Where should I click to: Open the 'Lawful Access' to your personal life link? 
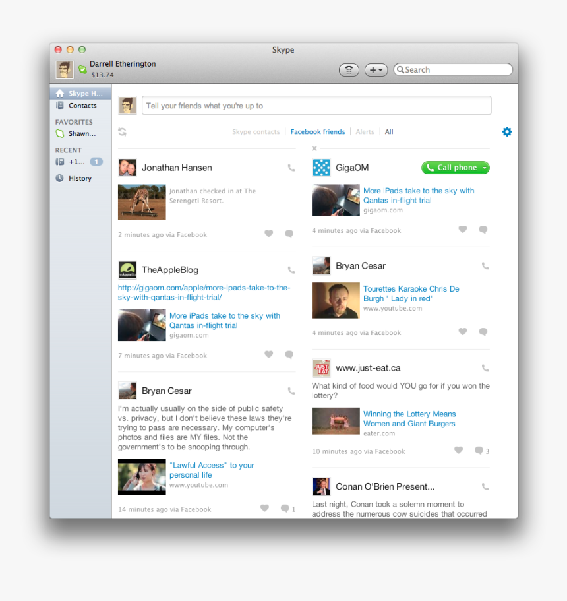(x=212, y=470)
